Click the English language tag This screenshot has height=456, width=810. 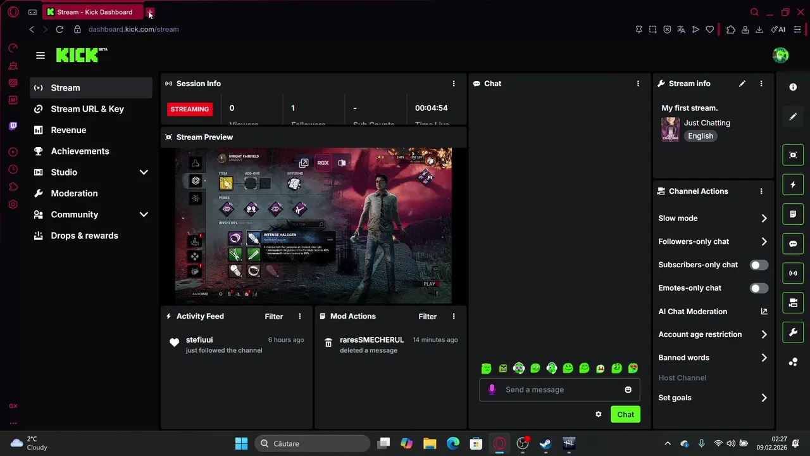(701, 136)
